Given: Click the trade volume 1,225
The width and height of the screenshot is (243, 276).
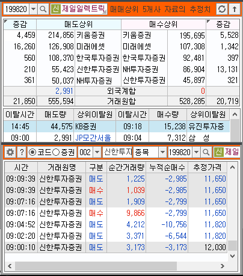Looking at the screenshot, I should click(x=135, y=179).
